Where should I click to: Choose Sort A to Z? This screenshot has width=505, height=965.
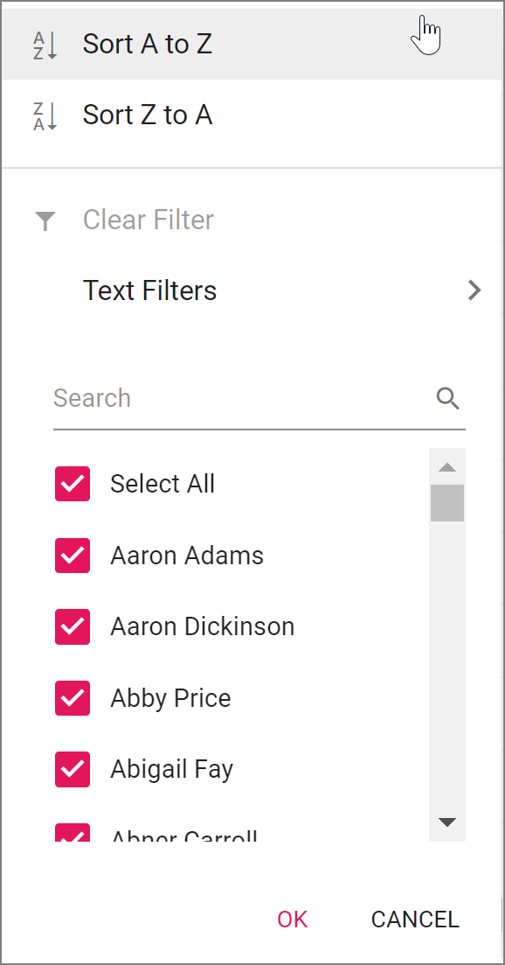[252, 45]
